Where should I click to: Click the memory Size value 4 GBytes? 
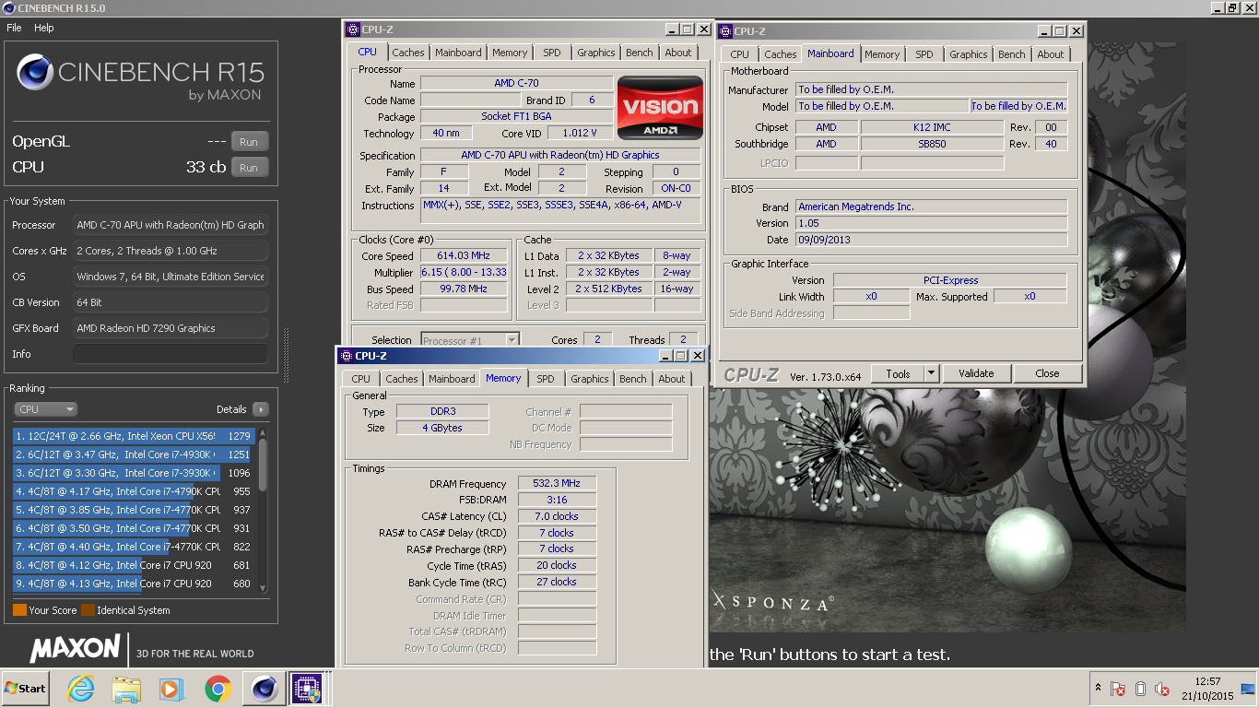[444, 428]
